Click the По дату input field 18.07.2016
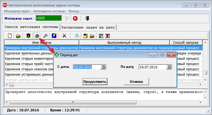This screenshot has width=212, height=115. tap(152, 67)
